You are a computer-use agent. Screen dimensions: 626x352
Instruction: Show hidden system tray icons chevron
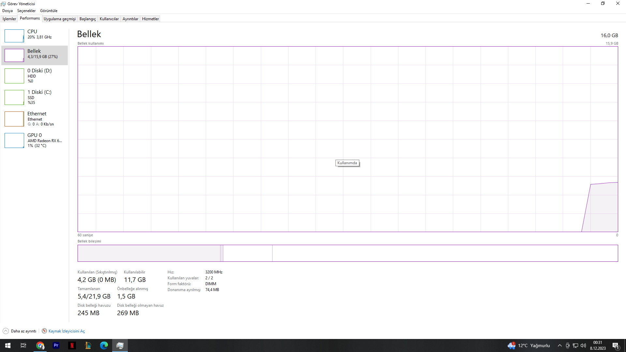point(559,345)
